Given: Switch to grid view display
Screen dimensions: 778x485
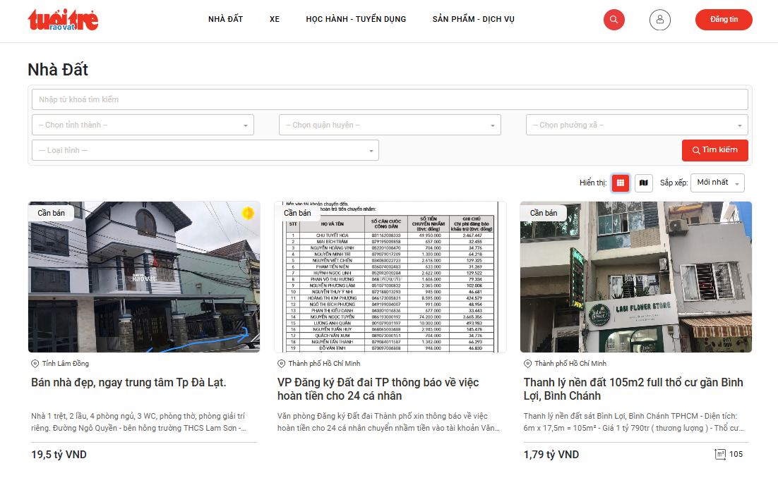Looking at the screenshot, I should [621, 183].
